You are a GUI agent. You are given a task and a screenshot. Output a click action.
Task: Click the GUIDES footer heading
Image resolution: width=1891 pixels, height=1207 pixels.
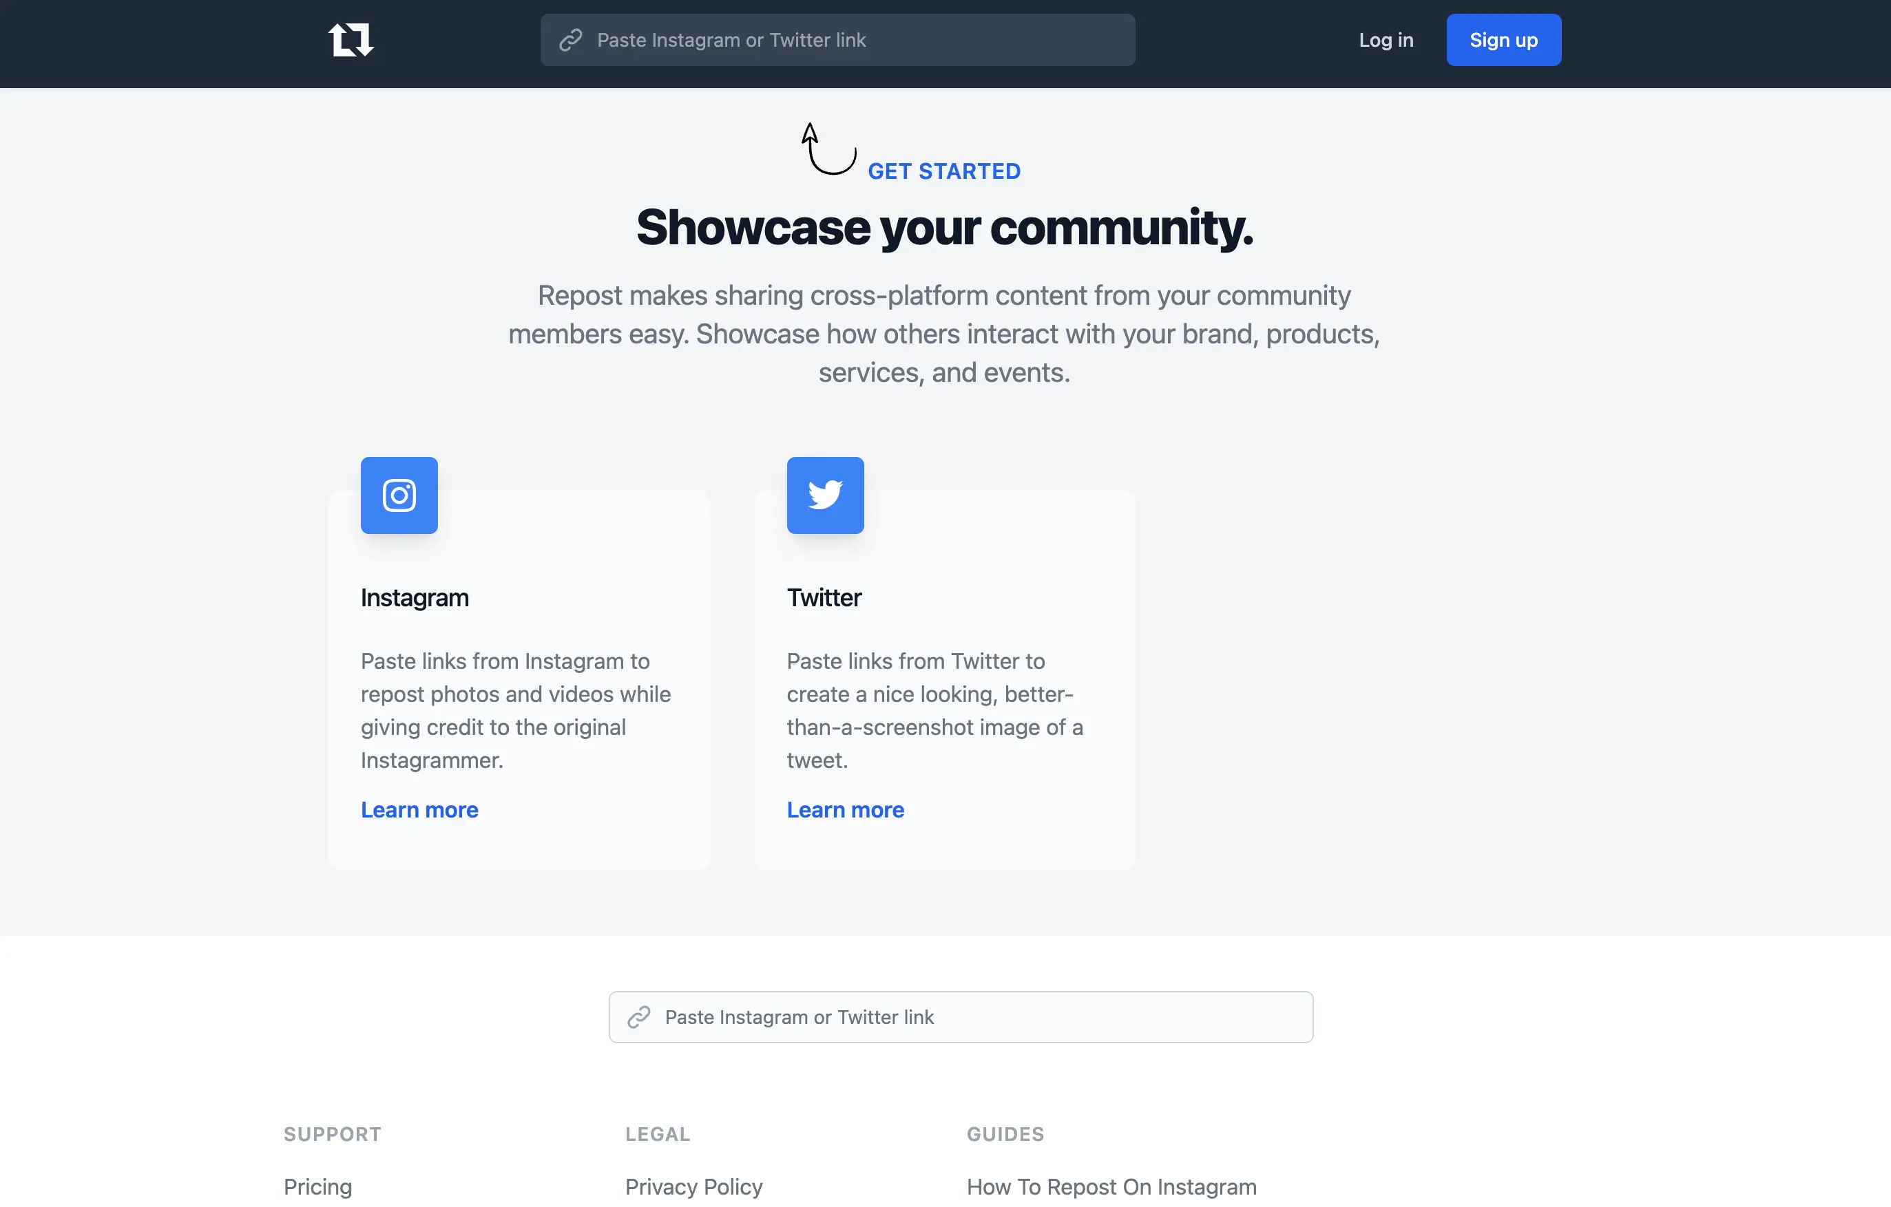[x=1005, y=1134]
